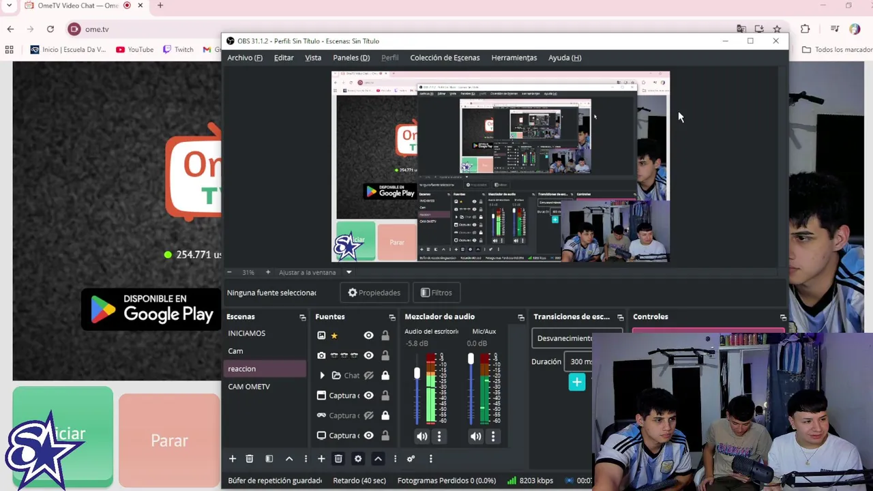873x491 pixels.
Task: Mute the Mic/Aux channel
Action: point(476,436)
